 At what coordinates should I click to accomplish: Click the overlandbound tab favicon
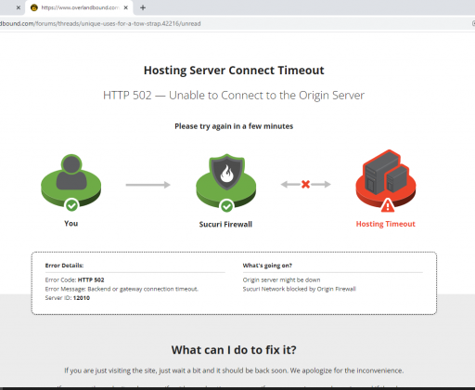(x=34, y=7)
